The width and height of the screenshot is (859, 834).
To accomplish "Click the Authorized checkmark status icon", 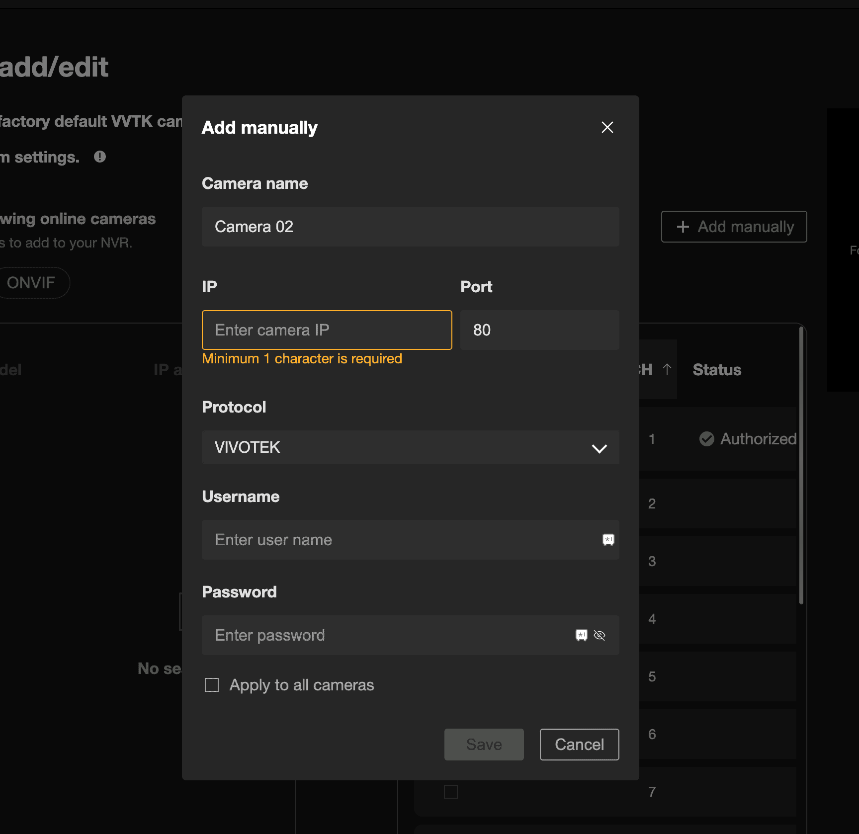I will point(706,439).
